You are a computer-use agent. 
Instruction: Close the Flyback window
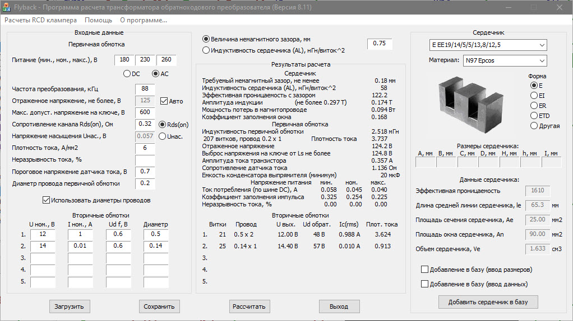click(x=559, y=7)
